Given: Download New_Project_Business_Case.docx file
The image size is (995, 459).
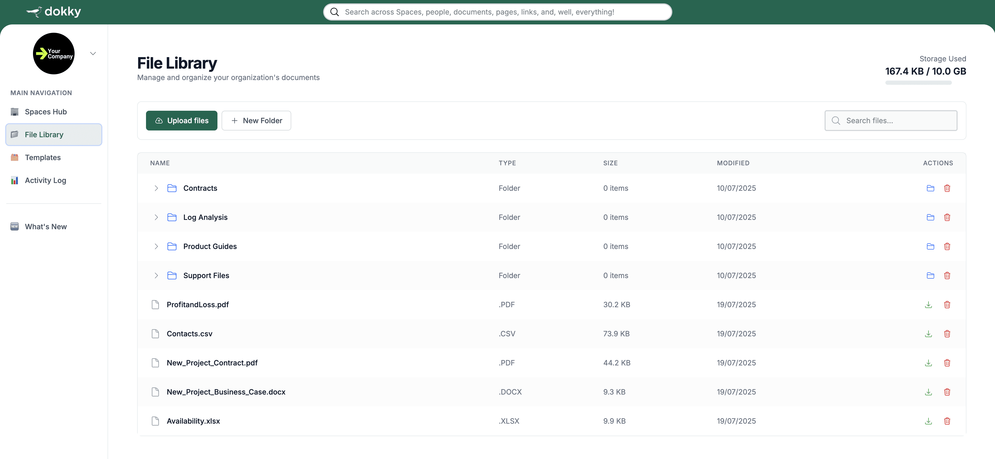Looking at the screenshot, I should [928, 392].
